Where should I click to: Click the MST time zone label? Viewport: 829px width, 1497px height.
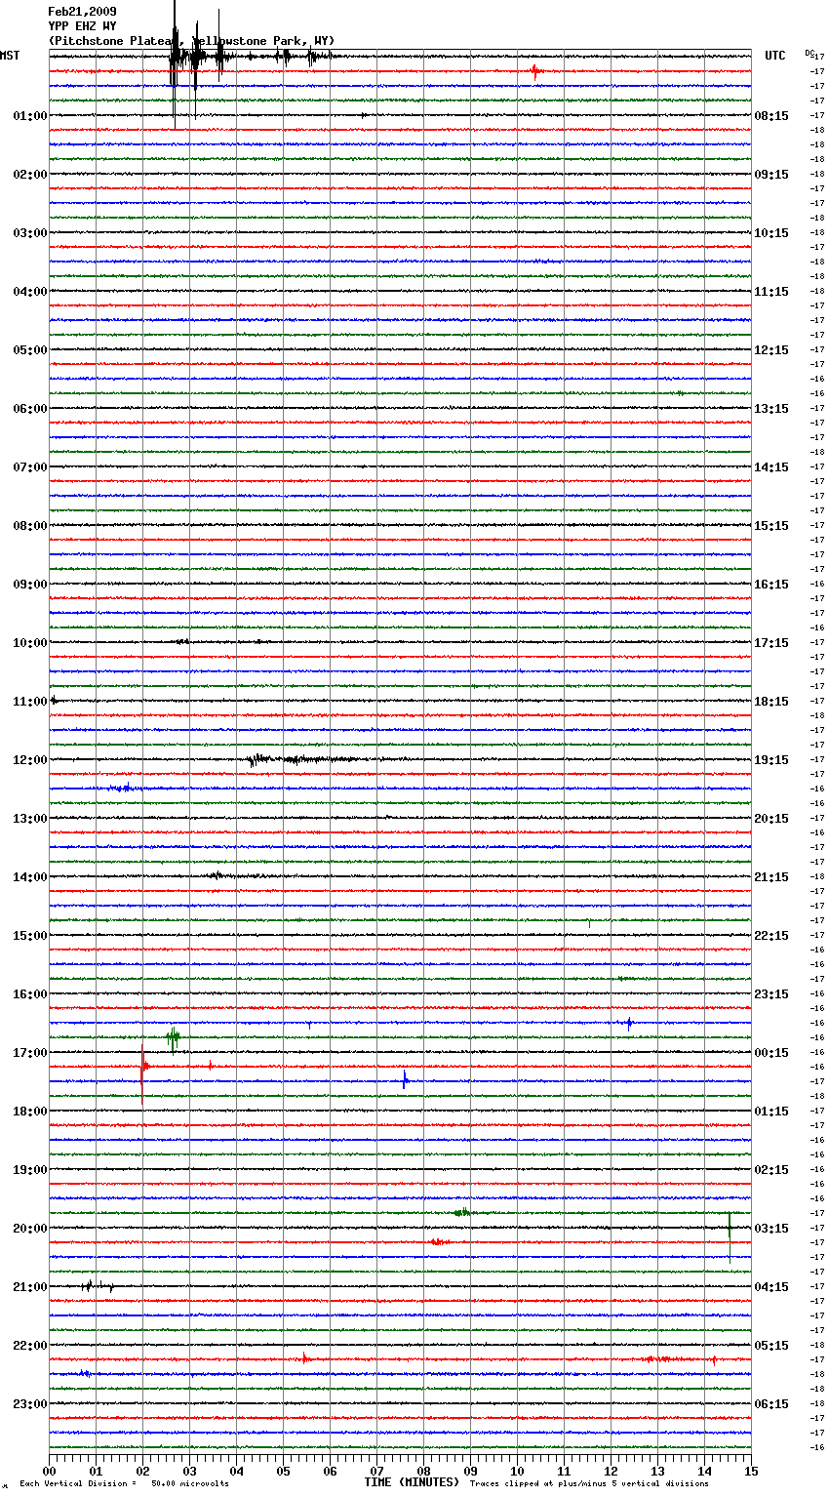click(x=10, y=56)
